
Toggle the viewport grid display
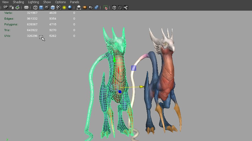(x=26, y=7)
